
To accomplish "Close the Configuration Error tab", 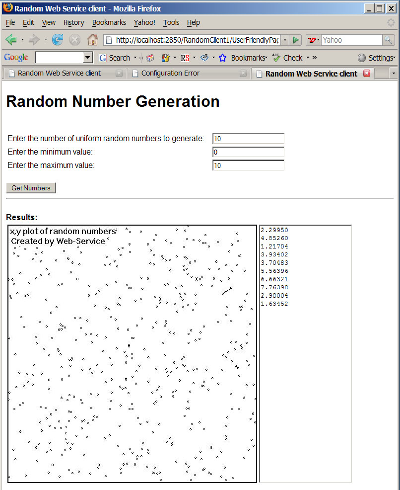I will point(243,73).
